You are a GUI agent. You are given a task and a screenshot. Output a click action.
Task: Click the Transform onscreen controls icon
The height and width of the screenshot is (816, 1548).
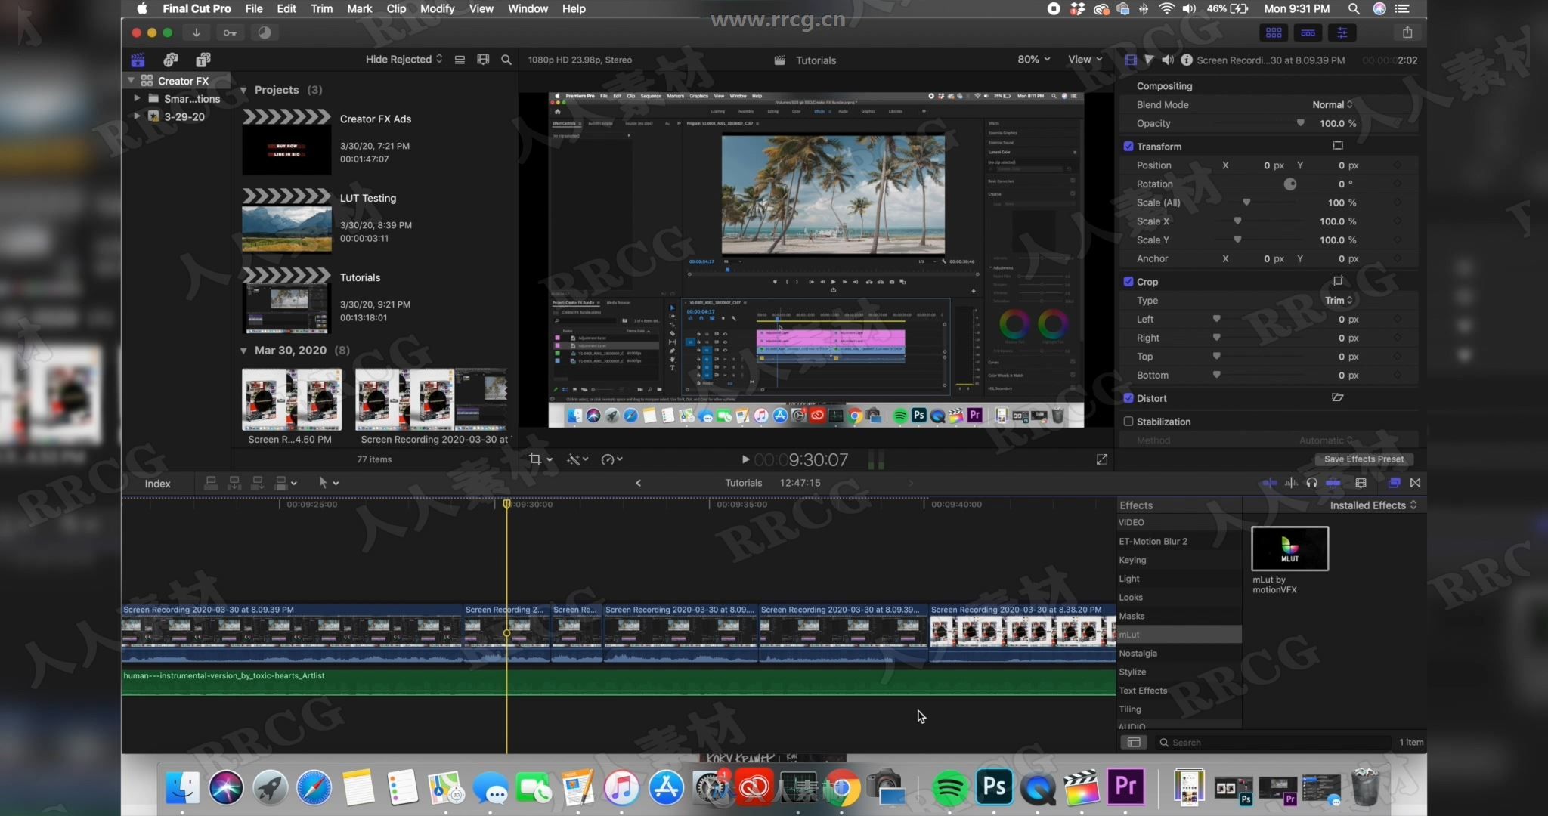[1338, 145]
